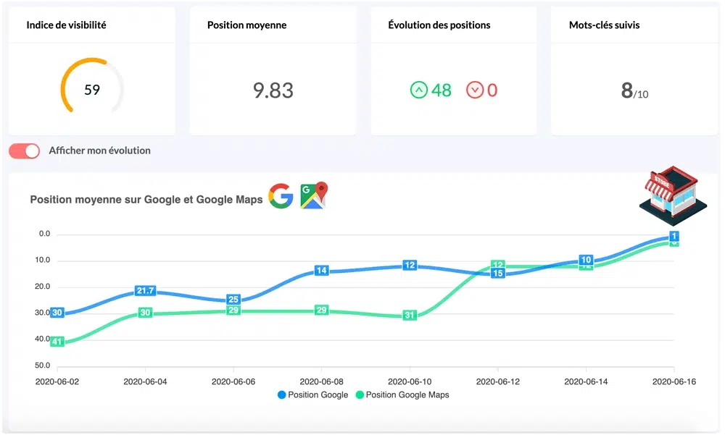
Task: Click the green Position Google Maps legend dot
Action: coord(359,395)
